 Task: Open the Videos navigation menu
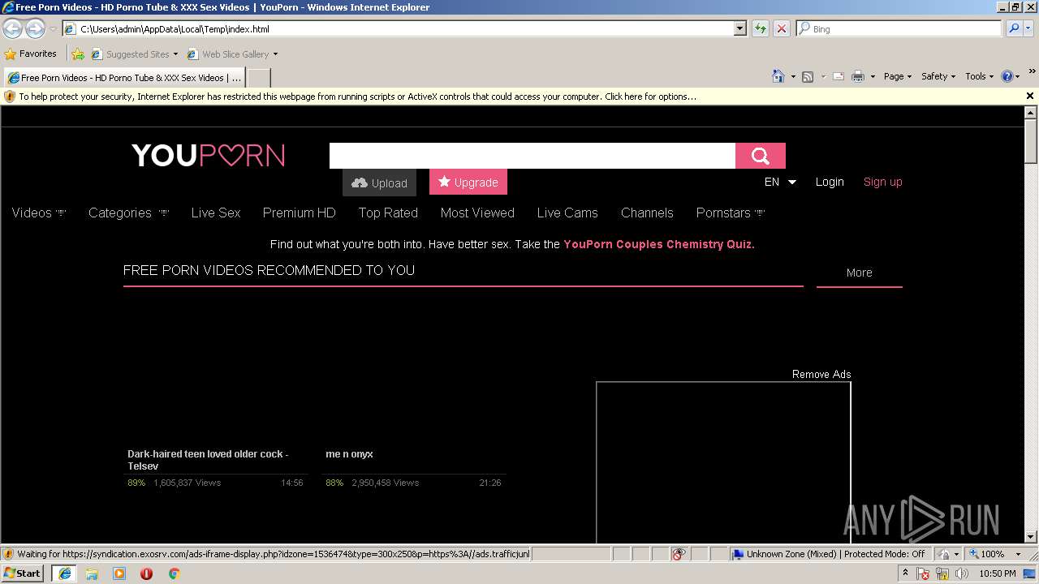[x=39, y=213]
